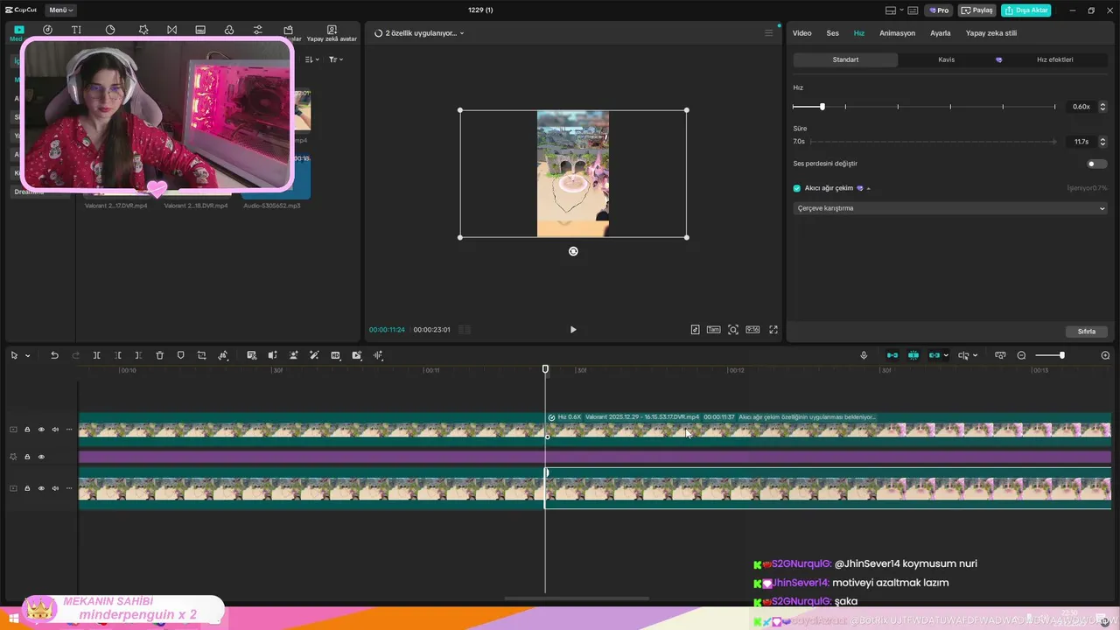This screenshot has height=630, width=1120.
Task: Lock the purple effects track
Action: point(27,457)
